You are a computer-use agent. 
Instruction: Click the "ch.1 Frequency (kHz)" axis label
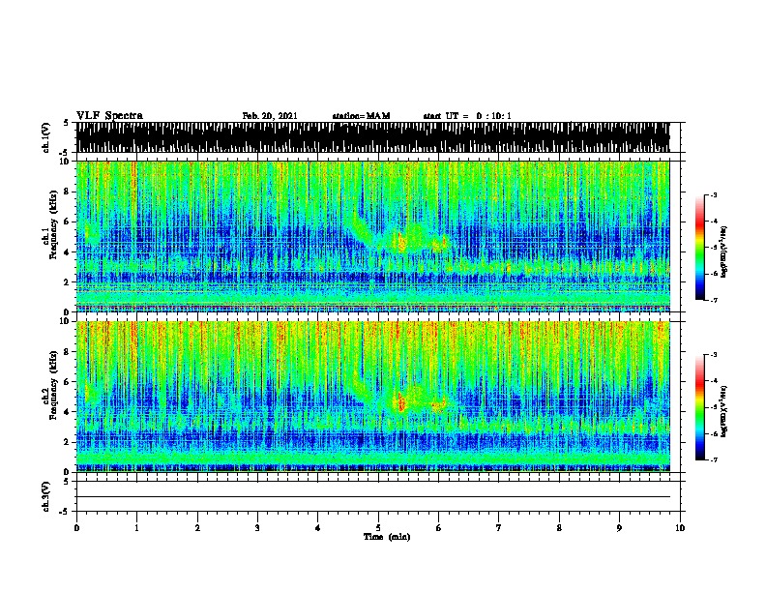50,225
